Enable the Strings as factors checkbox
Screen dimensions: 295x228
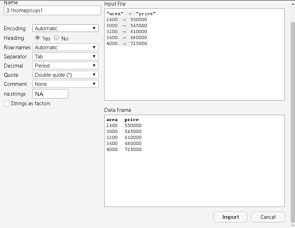click(6, 103)
